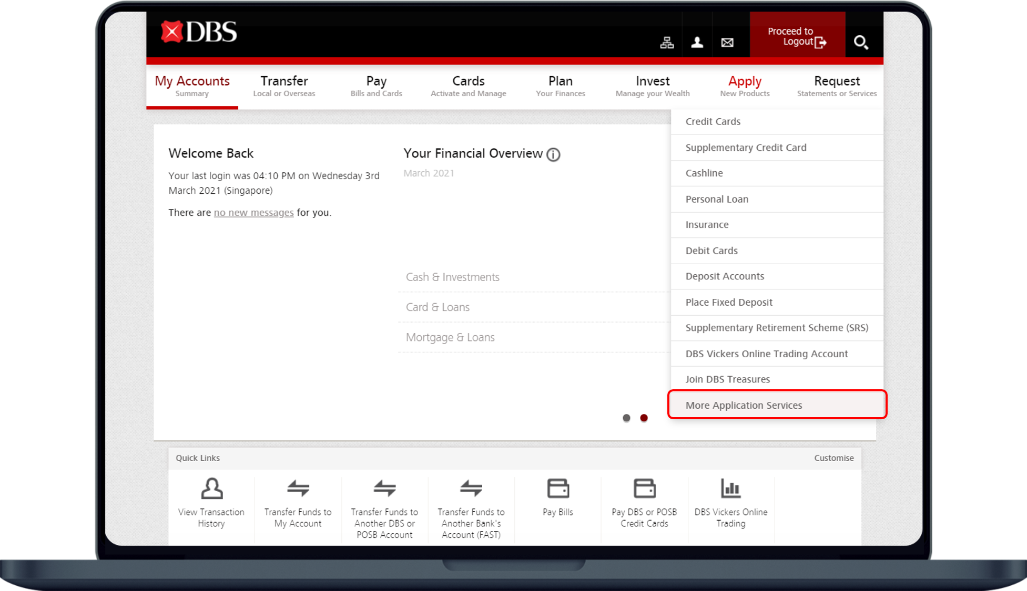Click Proceed to Logout button
Screen dimensions: 1027x591
797,35
